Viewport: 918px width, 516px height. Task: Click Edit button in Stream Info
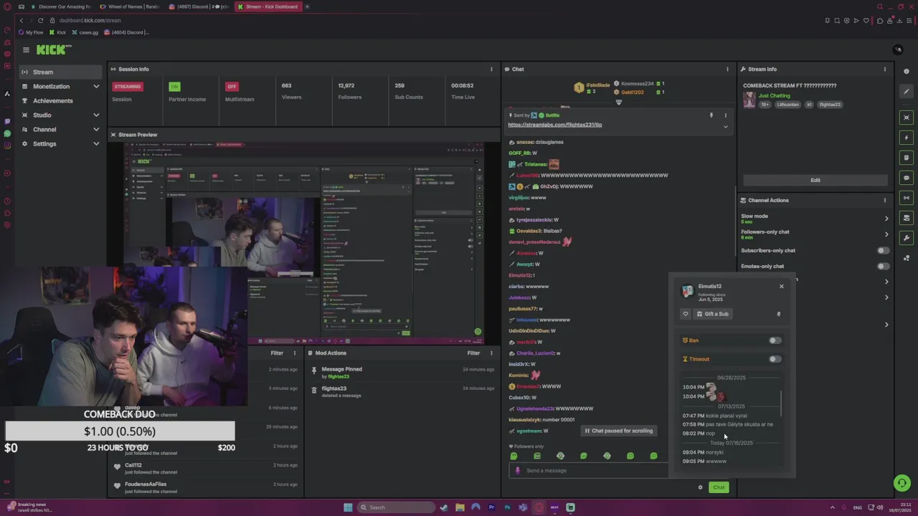pos(815,181)
